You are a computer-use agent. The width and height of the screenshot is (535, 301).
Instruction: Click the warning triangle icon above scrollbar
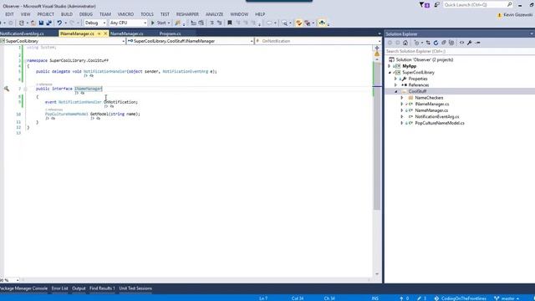pyautogui.click(x=377, y=54)
